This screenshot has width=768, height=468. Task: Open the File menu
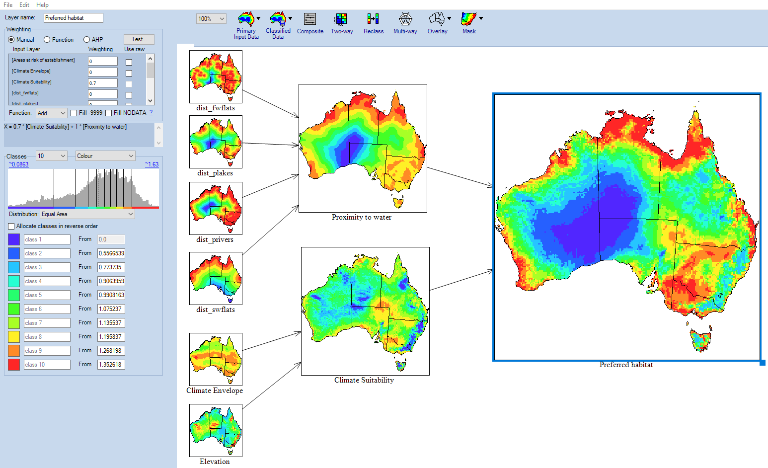coord(8,4)
